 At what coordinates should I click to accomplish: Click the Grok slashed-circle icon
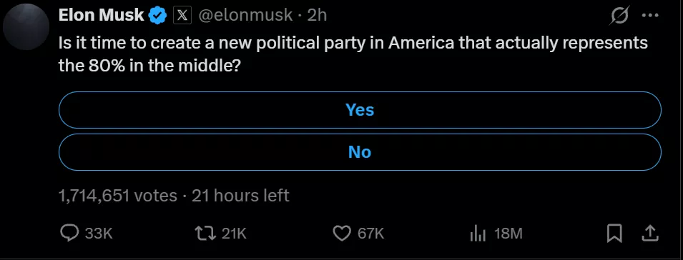pyautogui.click(x=620, y=16)
